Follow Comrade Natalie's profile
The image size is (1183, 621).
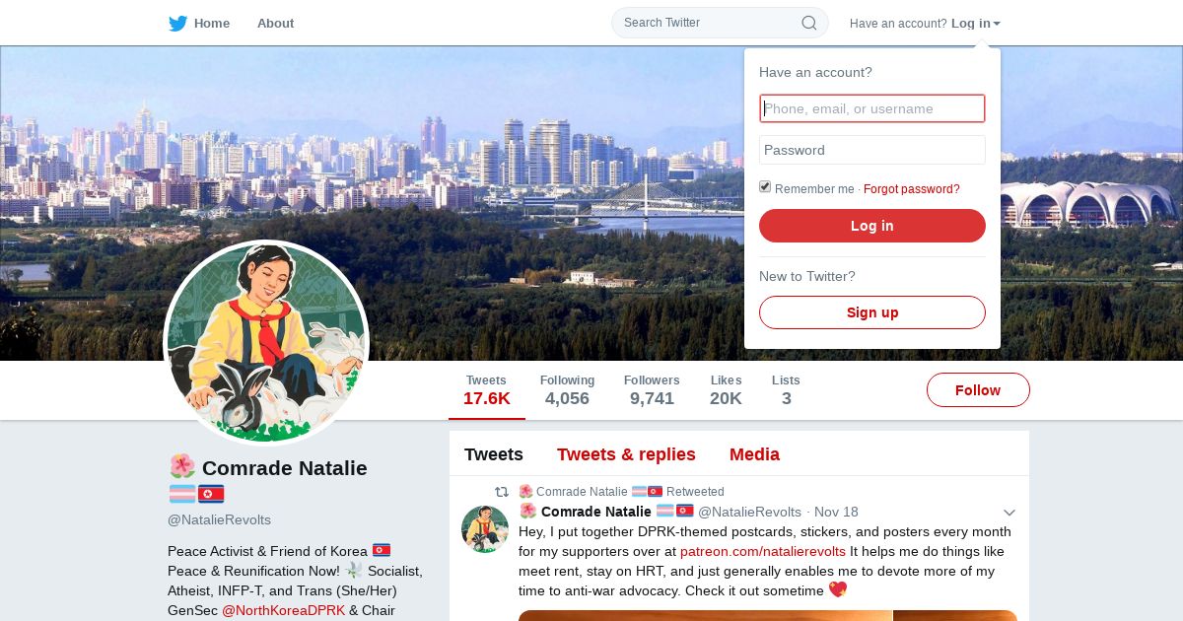pyautogui.click(x=978, y=390)
